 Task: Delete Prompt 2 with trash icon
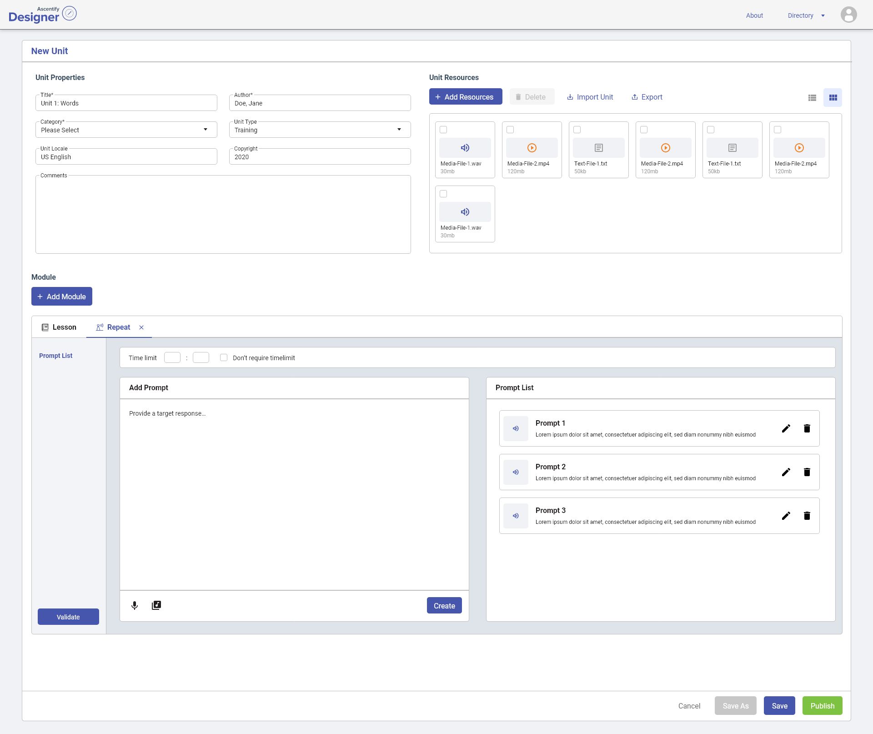807,472
